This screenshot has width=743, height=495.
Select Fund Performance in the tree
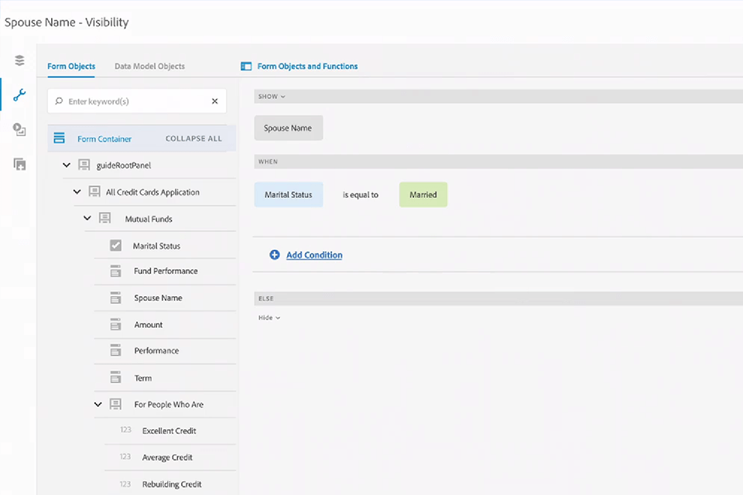[166, 271]
